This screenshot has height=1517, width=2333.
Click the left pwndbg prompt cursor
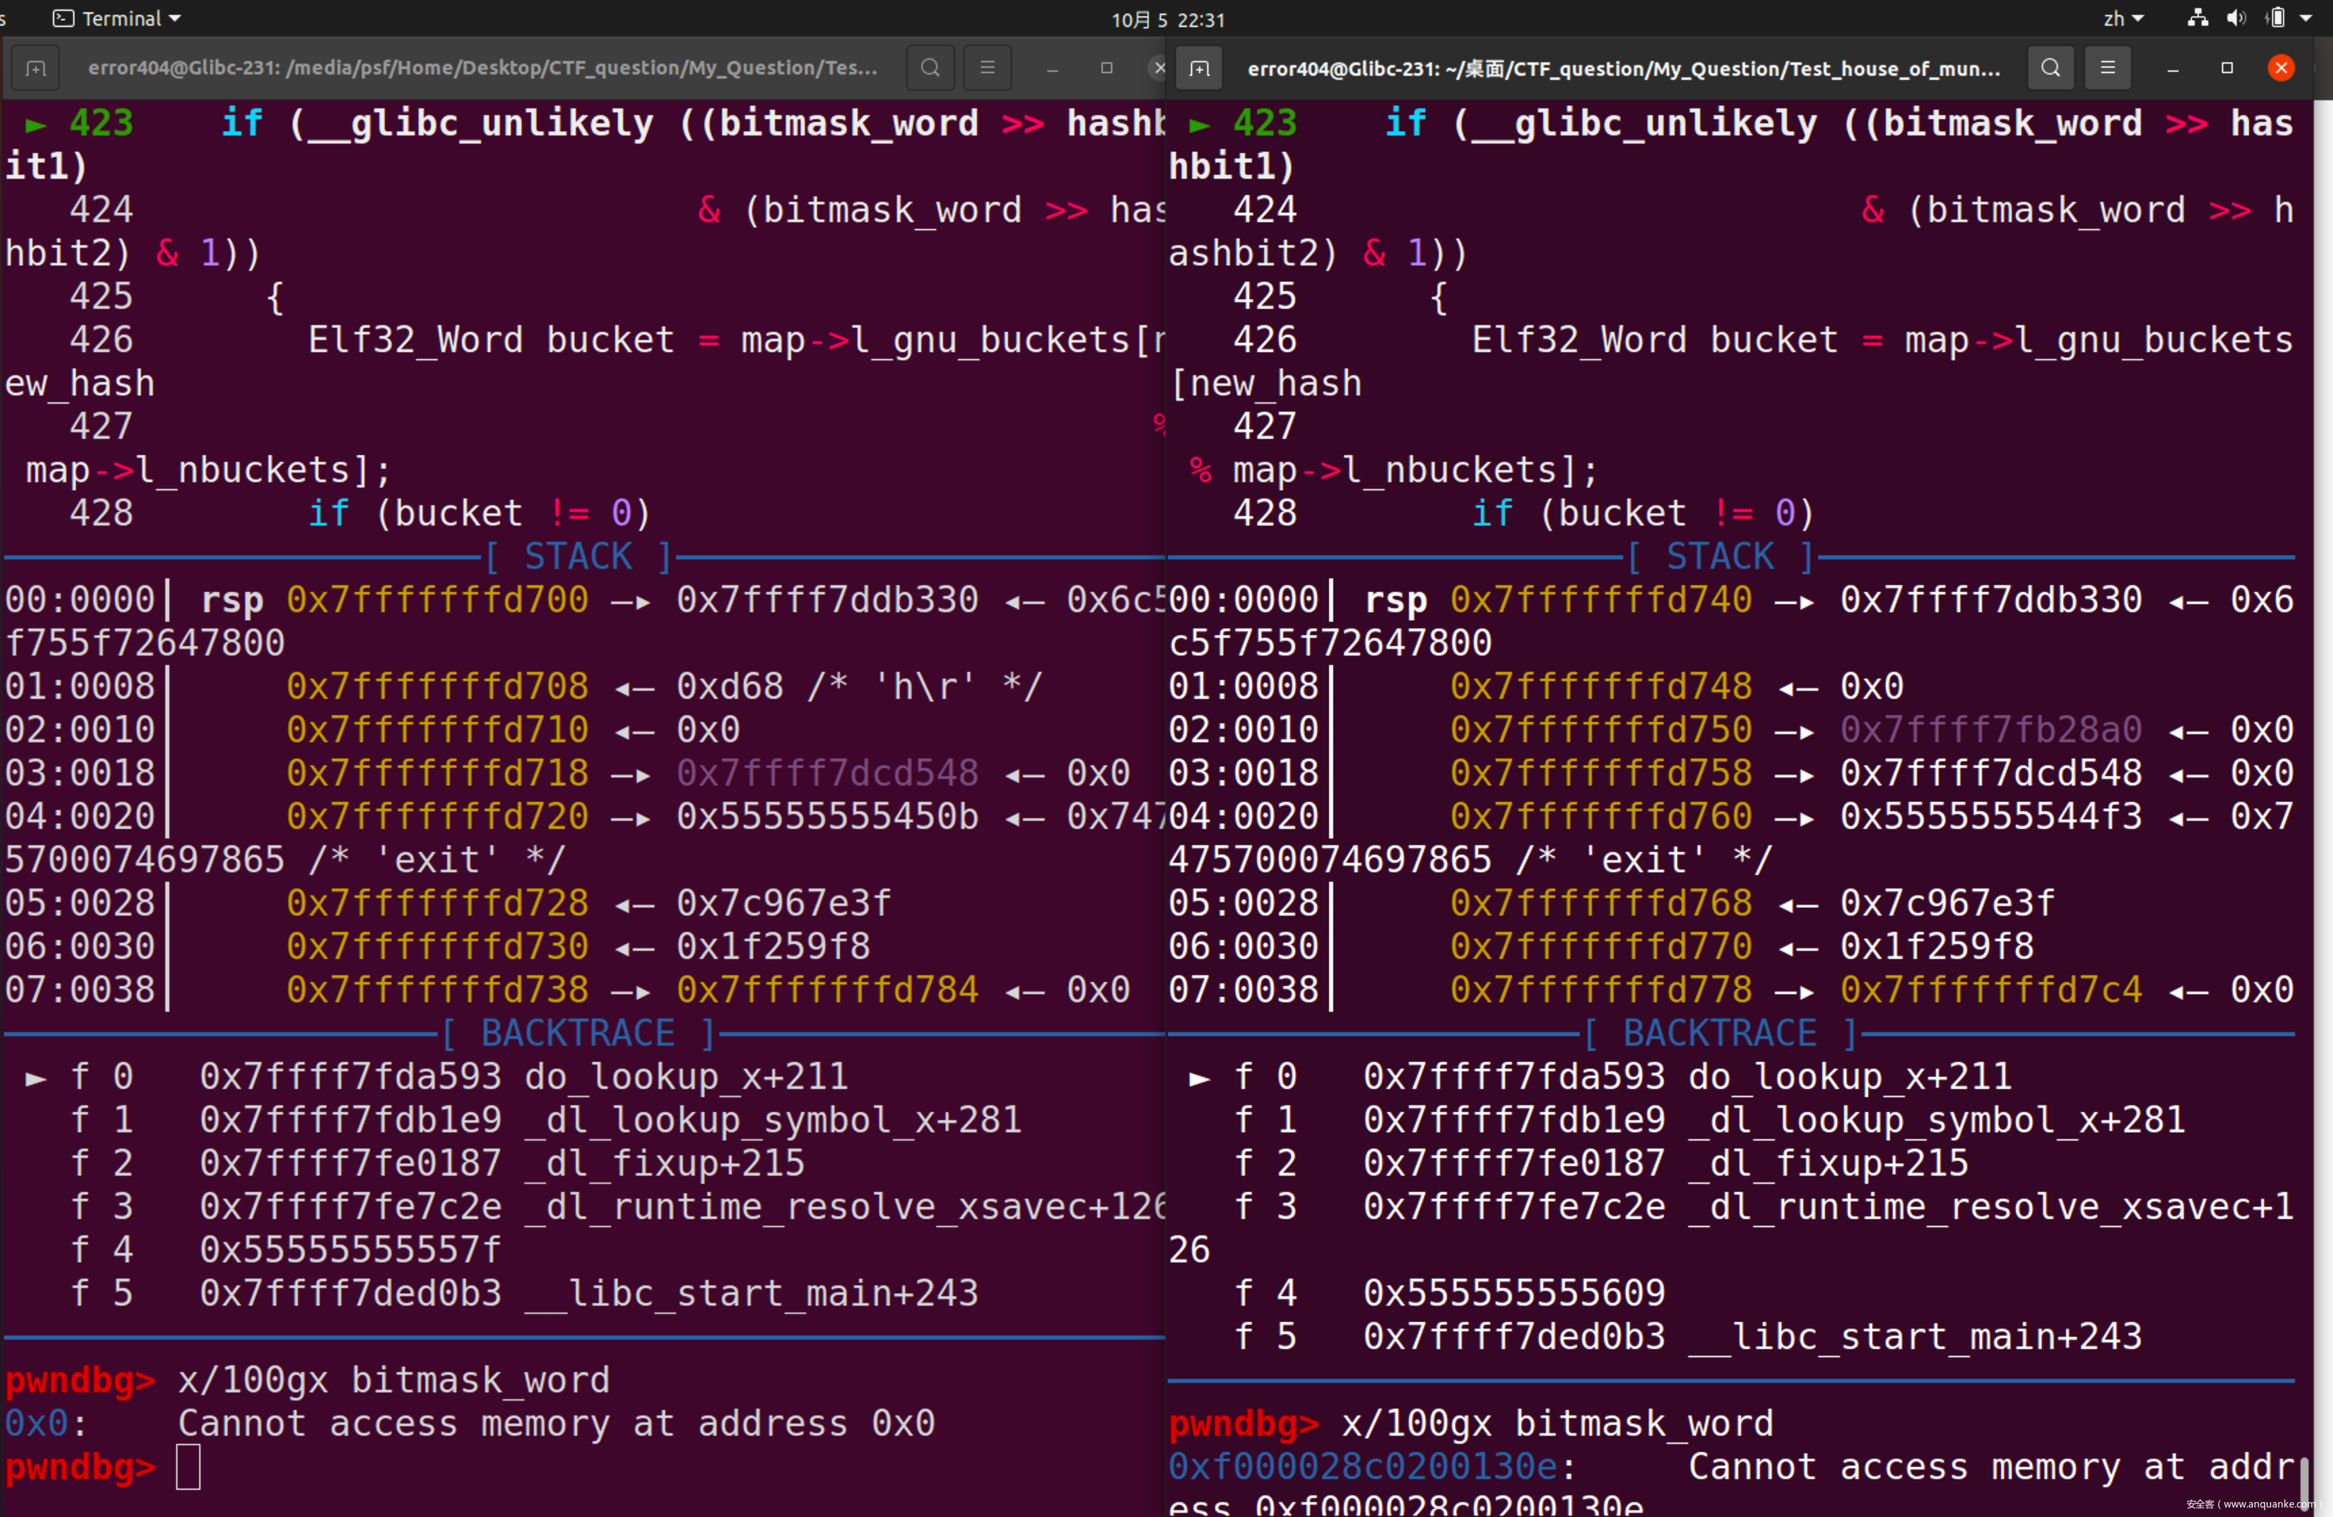188,1467
